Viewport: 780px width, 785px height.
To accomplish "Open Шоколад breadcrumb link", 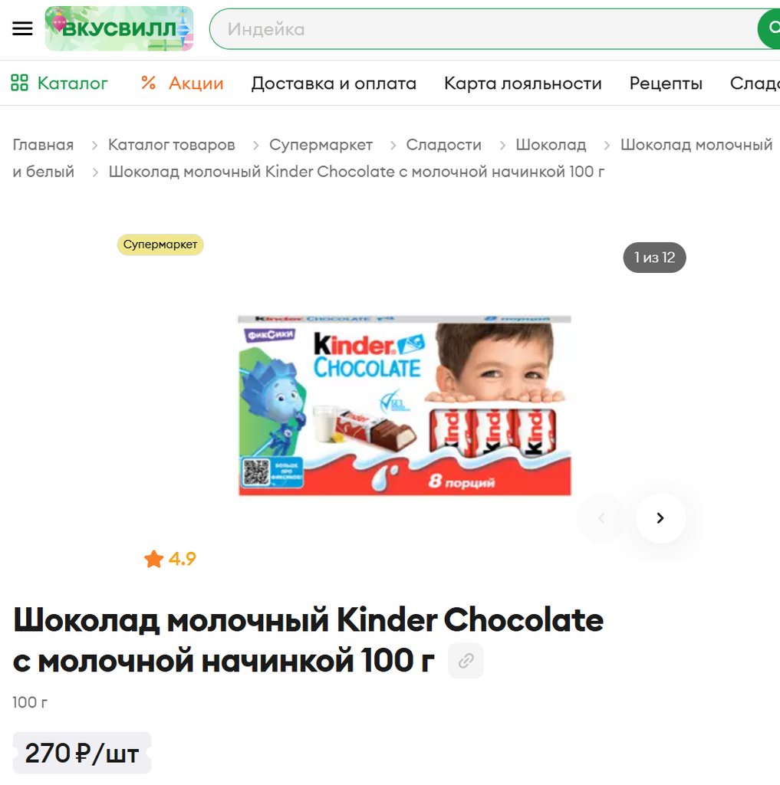I will click(551, 145).
